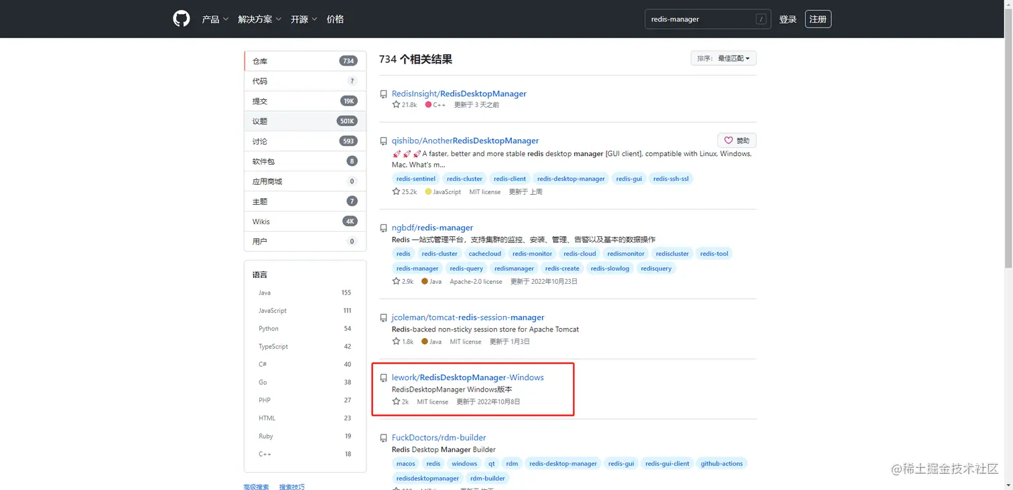Click the star icon beside RedisInsight/RedisDesktopManager
Viewport: 1013px width, 490px height.
[x=395, y=104]
